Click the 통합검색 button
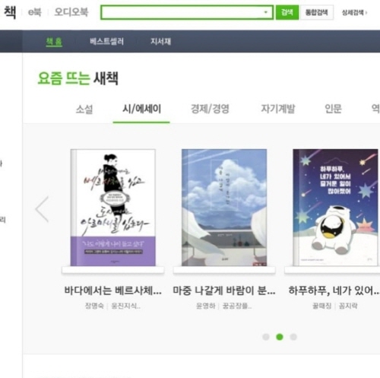 click(x=316, y=12)
